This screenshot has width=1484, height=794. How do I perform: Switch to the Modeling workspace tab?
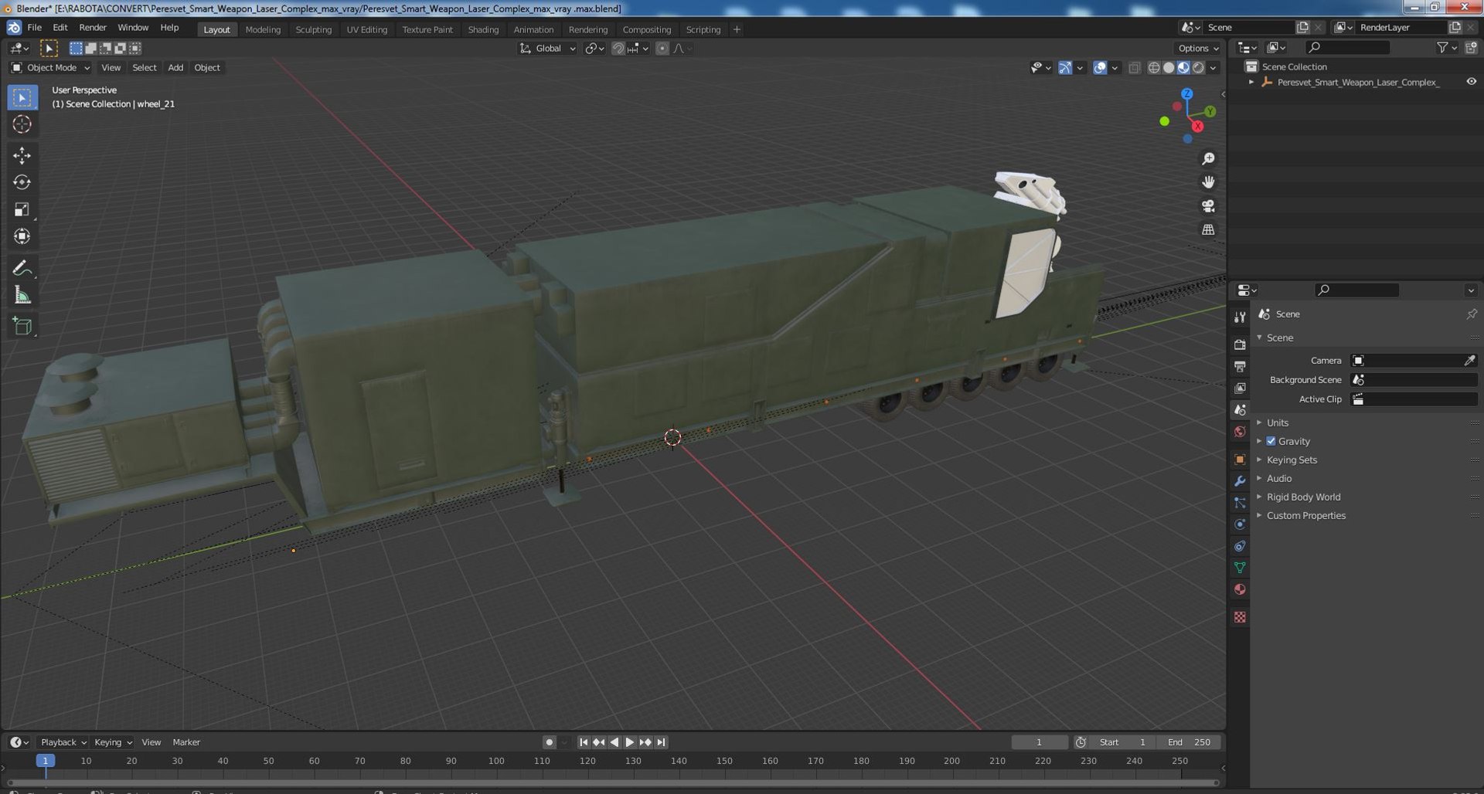tap(263, 29)
